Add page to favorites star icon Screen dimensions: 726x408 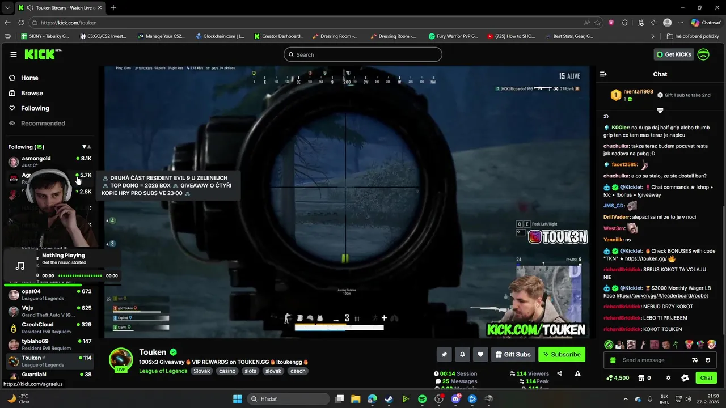click(x=597, y=23)
